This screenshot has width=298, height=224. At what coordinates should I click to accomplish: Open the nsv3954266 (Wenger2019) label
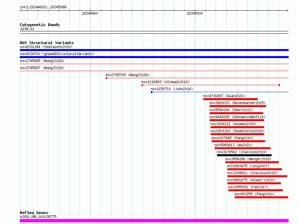pos(248,159)
